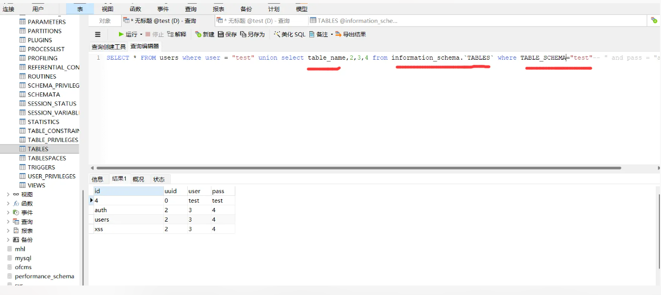Select the TRIGGERS table in the tree
The width and height of the screenshot is (661, 295).
tap(41, 167)
